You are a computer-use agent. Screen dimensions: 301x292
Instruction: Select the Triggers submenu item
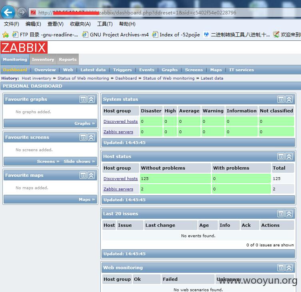click(x=122, y=70)
